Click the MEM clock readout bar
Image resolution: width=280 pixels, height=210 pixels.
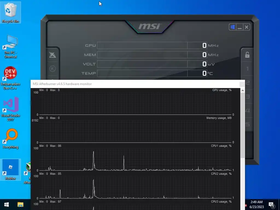click(152, 55)
